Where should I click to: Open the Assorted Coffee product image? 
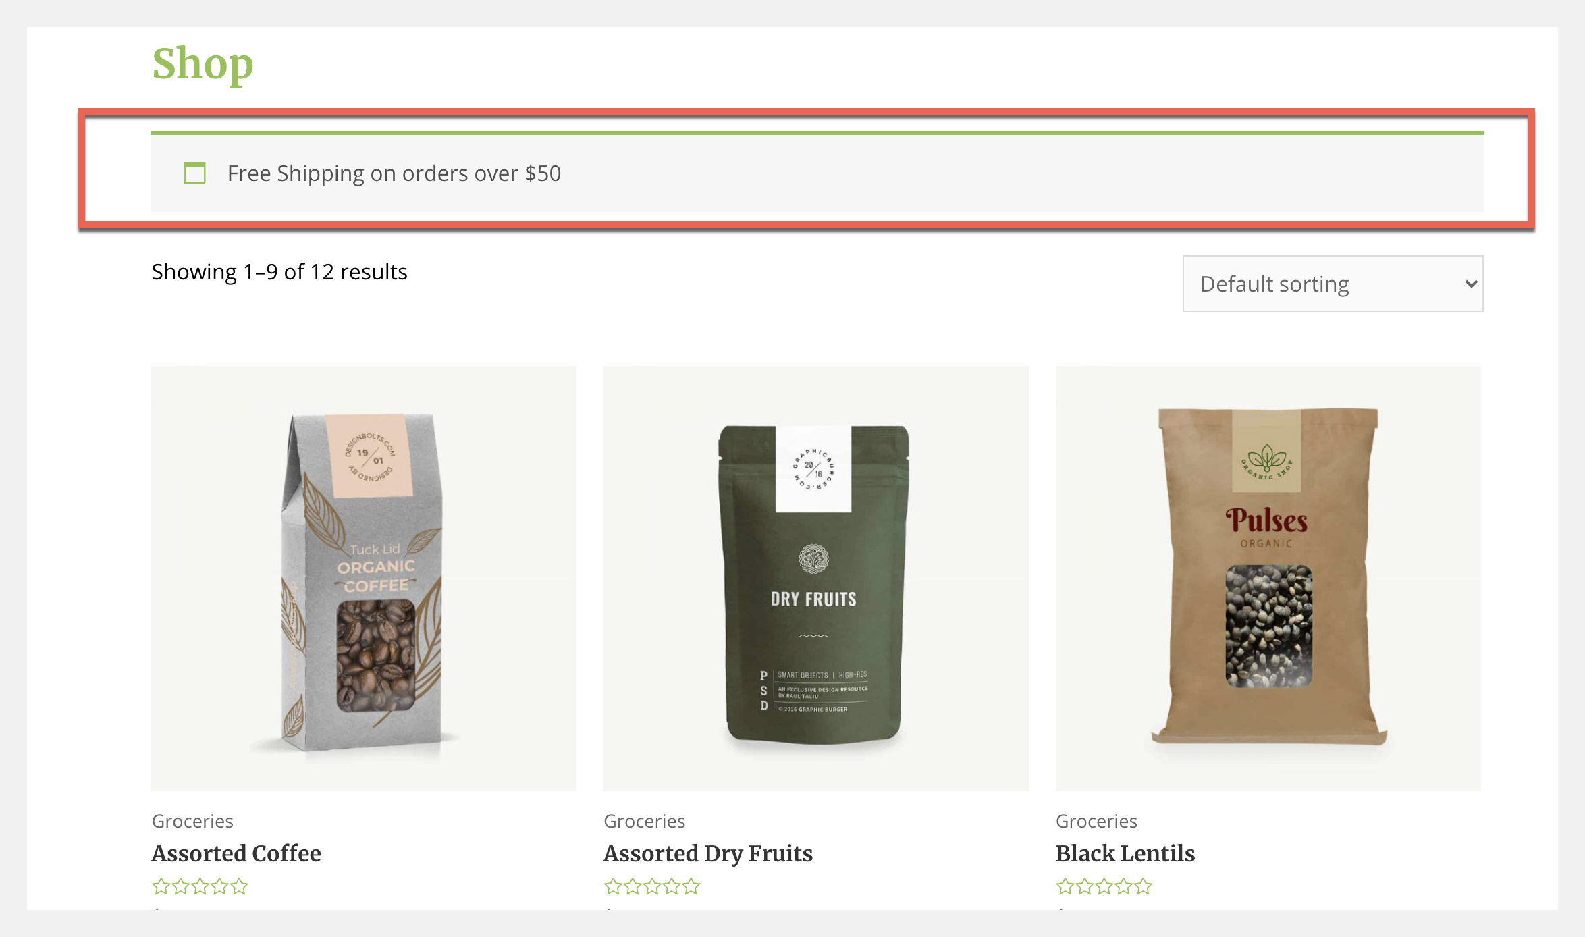[x=364, y=579]
